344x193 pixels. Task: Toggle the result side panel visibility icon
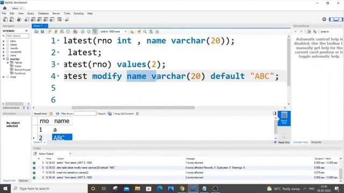point(275,113)
